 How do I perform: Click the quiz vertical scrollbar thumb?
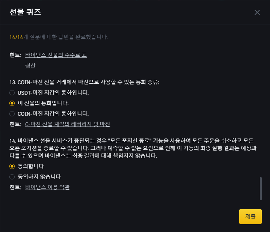pos(261,188)
